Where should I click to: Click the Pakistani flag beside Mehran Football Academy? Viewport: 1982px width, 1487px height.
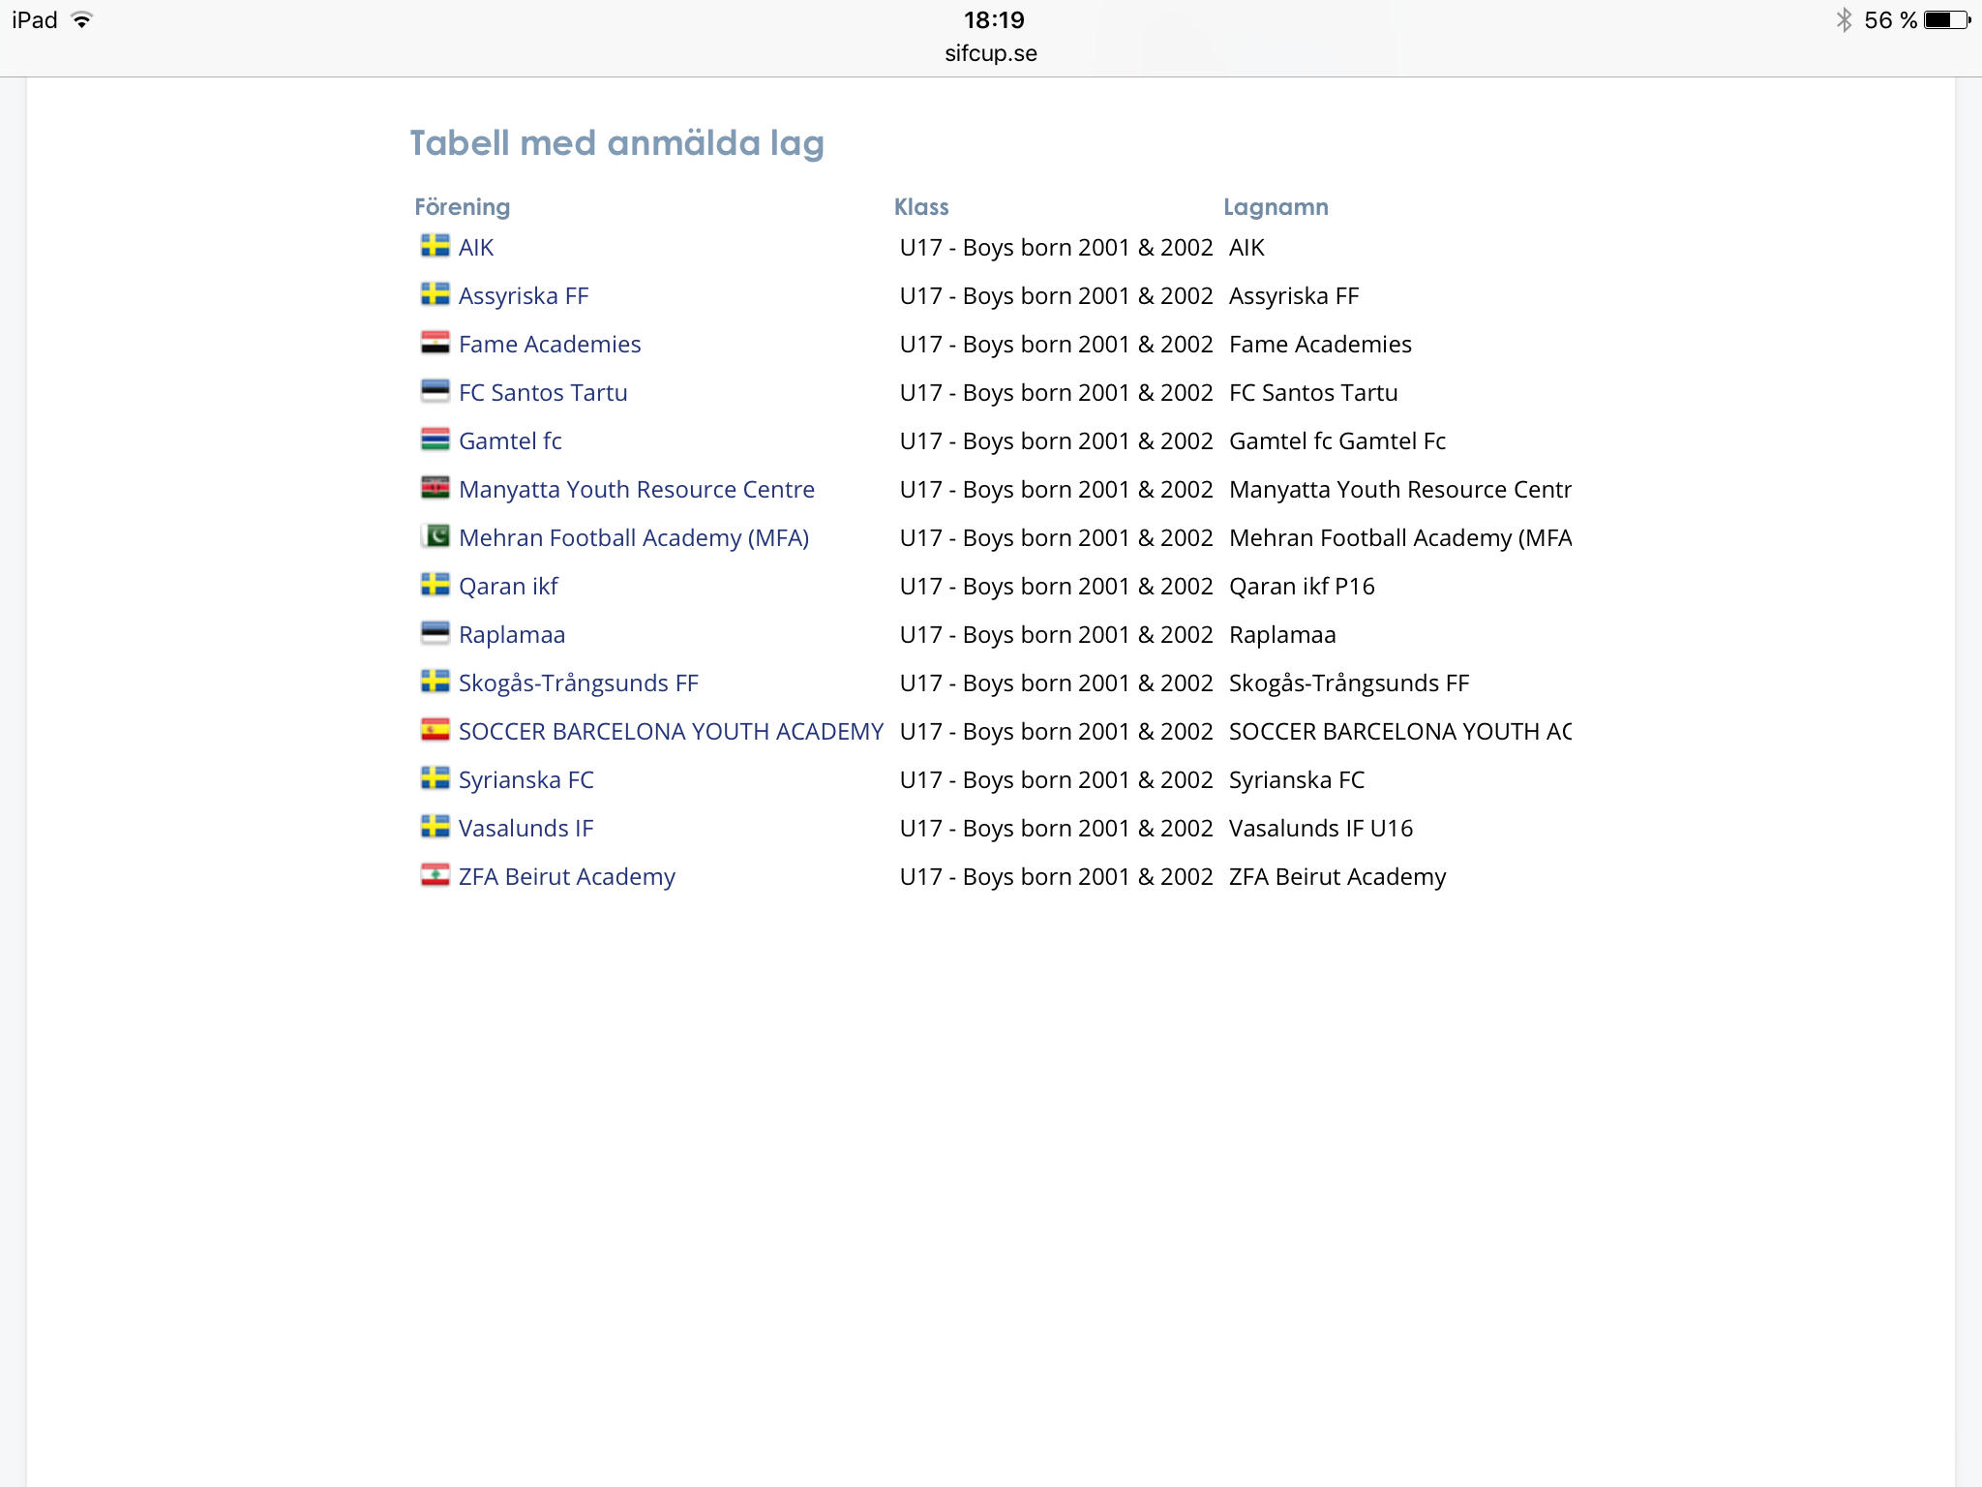[435, 536]
